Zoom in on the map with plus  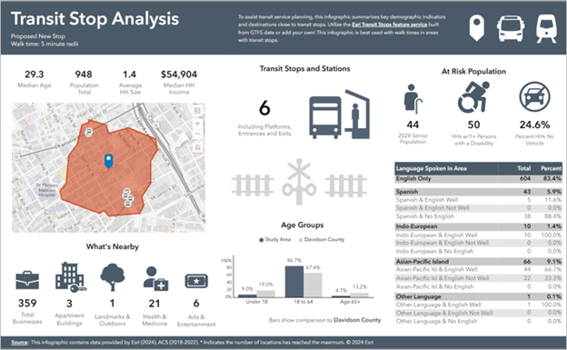[x=197, y=124]
